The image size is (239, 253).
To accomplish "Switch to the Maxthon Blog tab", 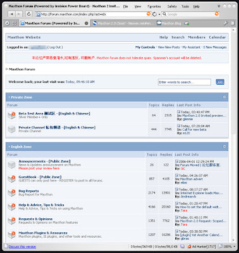I will [169, 23].
